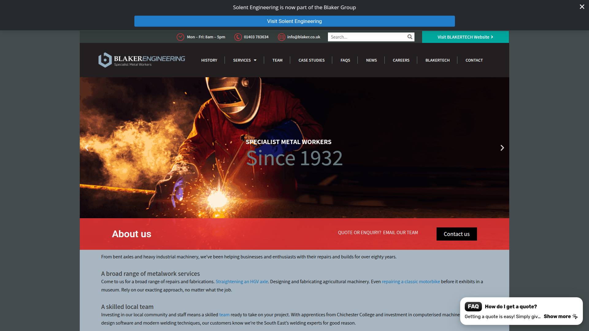The width and height of the screenshot is (589, 331).
Task: Advance the carousel with the right arrow
Action: coord(502,148)
